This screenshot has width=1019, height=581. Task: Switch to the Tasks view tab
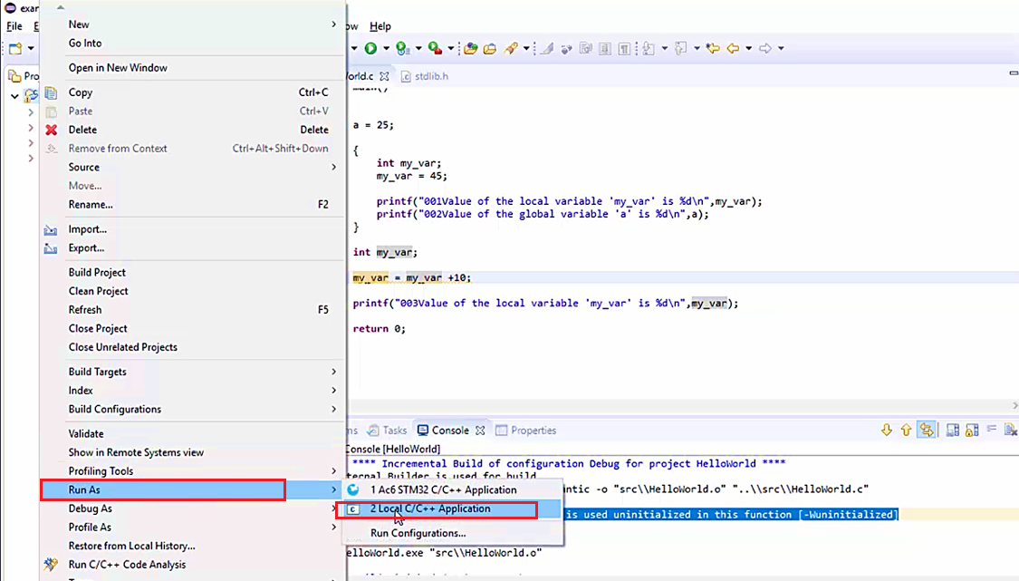tap(388, 430)
